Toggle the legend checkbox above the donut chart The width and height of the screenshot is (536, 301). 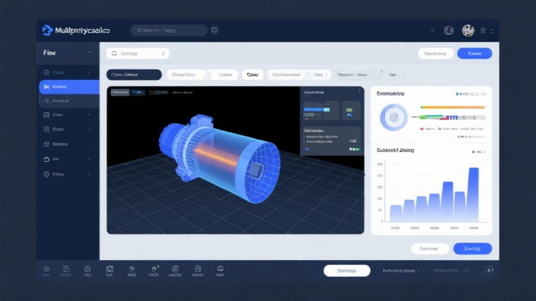pos(458,94)
